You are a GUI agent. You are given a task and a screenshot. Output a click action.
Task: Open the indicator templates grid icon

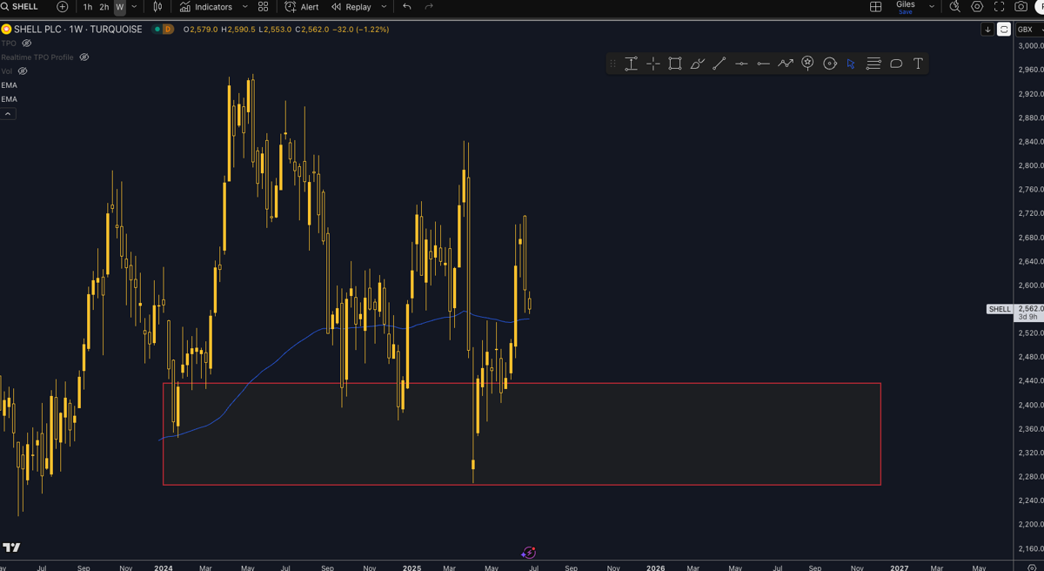[264, 7]
